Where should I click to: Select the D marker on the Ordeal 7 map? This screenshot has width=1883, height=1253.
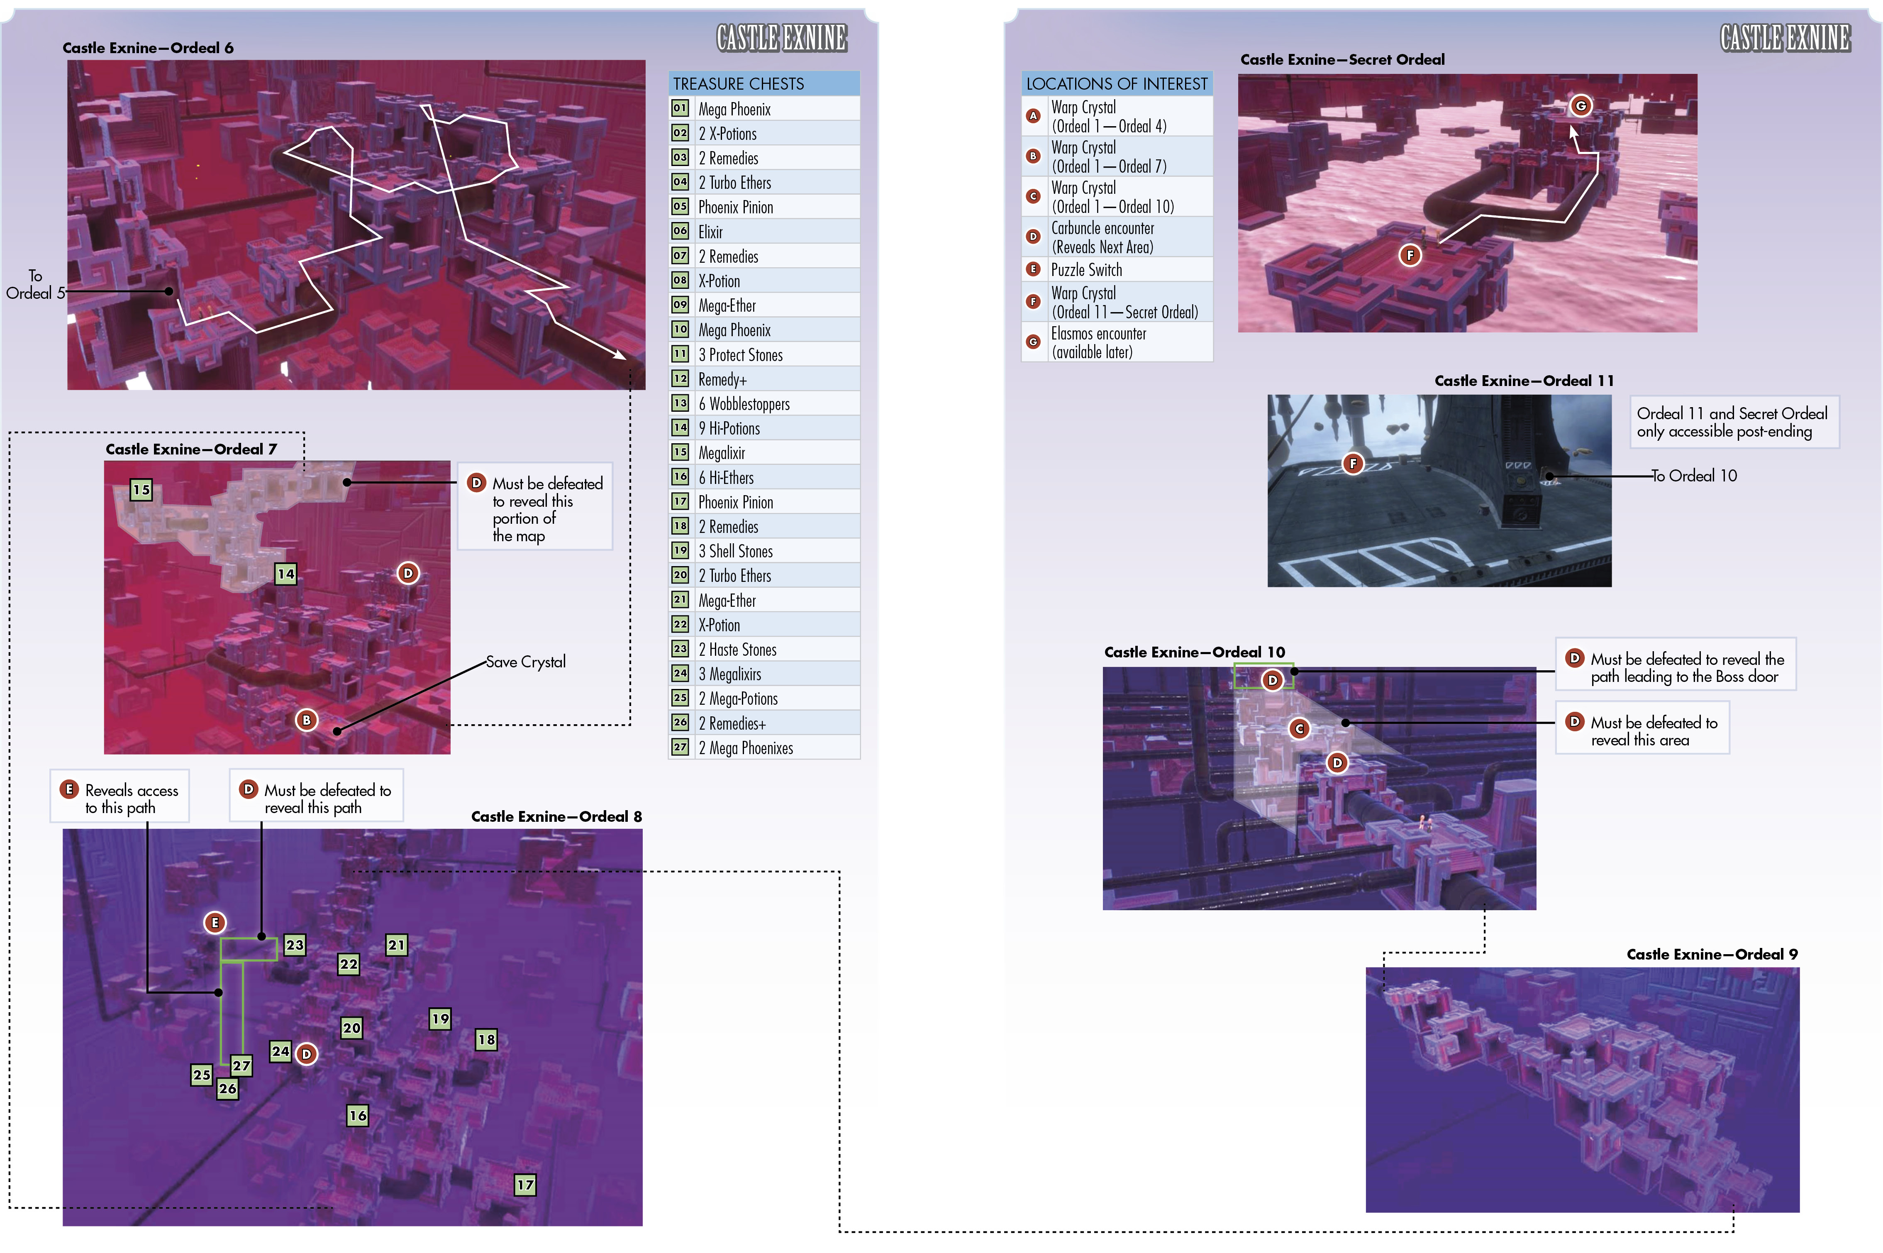click(408, 573)
